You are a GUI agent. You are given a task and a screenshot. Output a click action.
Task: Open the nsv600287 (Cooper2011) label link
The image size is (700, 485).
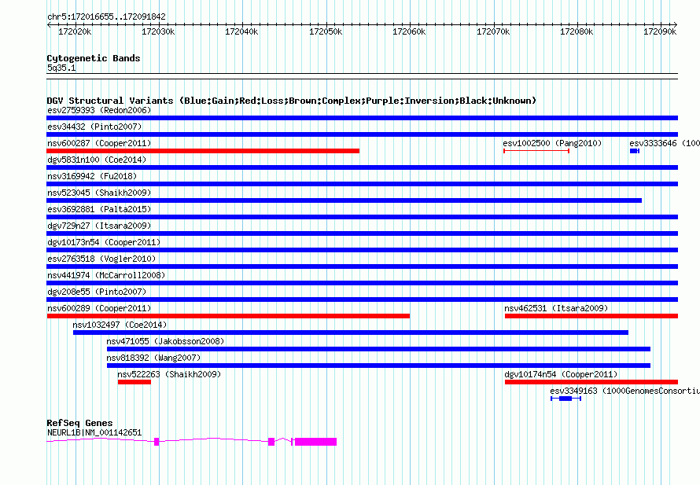[x=99, y=143]
